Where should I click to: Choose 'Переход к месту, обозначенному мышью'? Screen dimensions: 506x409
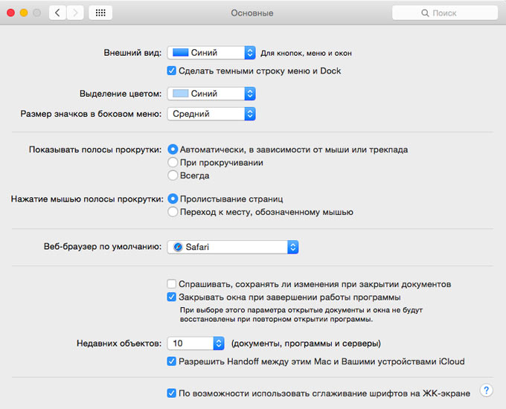point(173,212)
